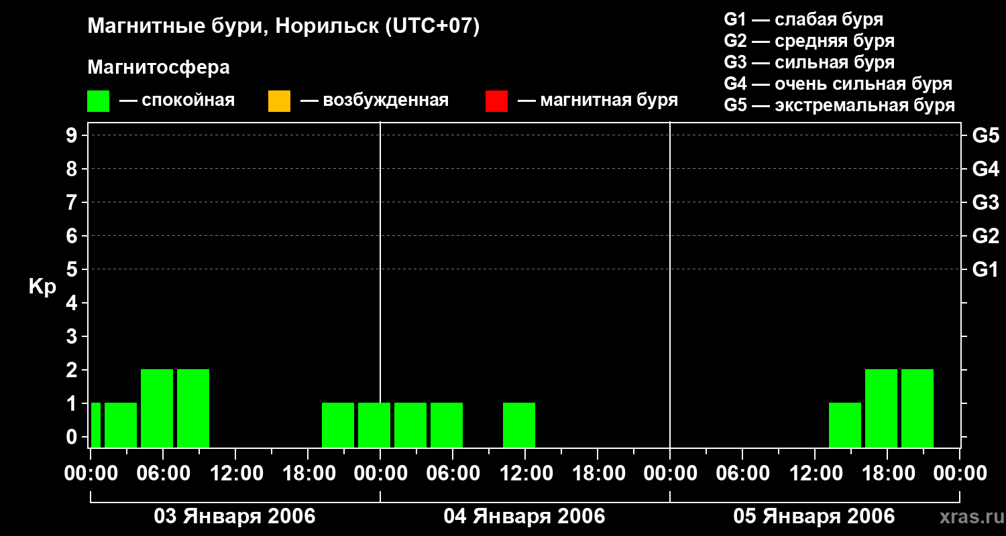Click the '— спокойная' legend label
Image resolution: width=1006 pixels, height=536 pixels.
click(x=177, y=100)
